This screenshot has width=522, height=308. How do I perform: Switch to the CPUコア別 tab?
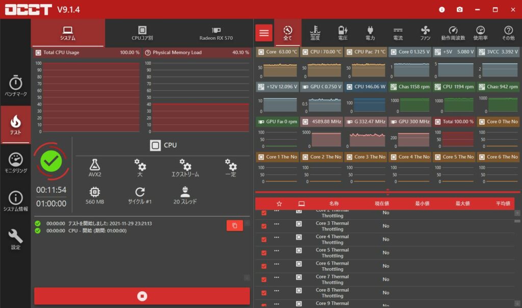[142, 33]
